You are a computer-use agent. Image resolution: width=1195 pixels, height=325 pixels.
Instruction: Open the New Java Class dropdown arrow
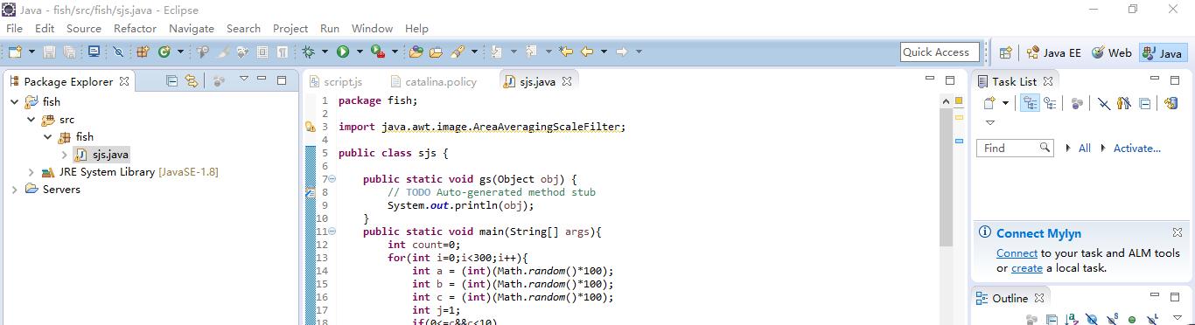[x=181, y=52]
